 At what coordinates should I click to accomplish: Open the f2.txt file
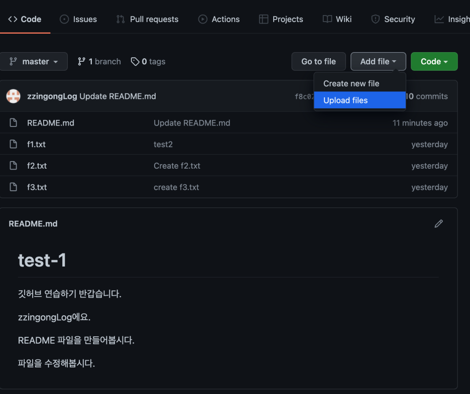[x=37, y=166]
